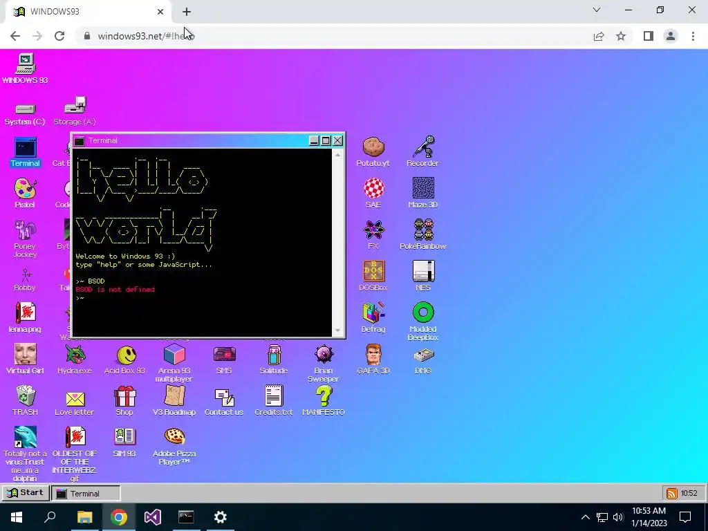Open Poney Jockey icon
The width and height of the screenshot is (708, 531).
click(x=26, y=230)
